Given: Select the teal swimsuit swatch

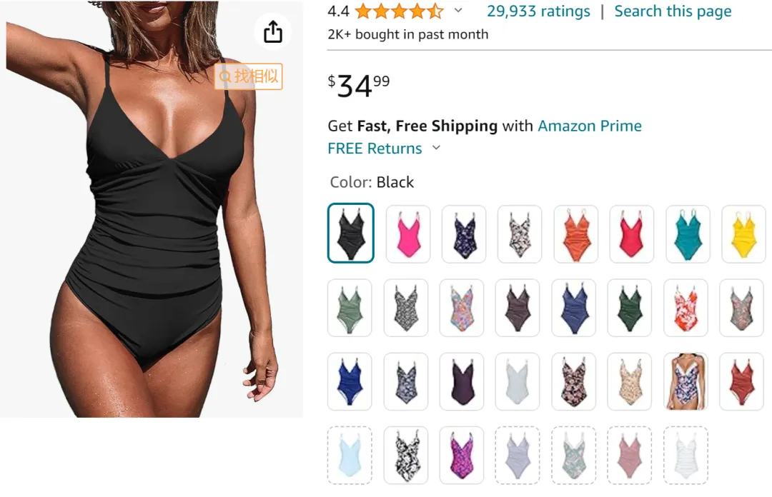Looking at the screenshot, I should tap(688, 234).
